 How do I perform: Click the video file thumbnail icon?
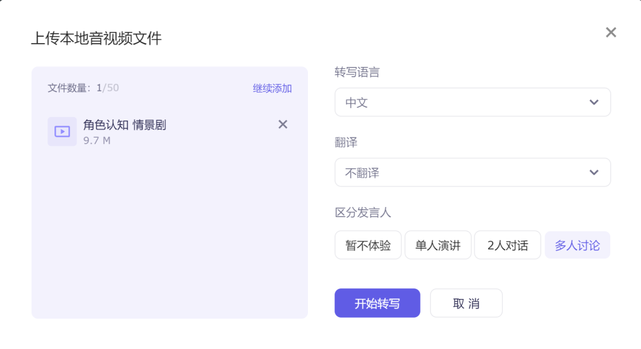tap(62, 131)
